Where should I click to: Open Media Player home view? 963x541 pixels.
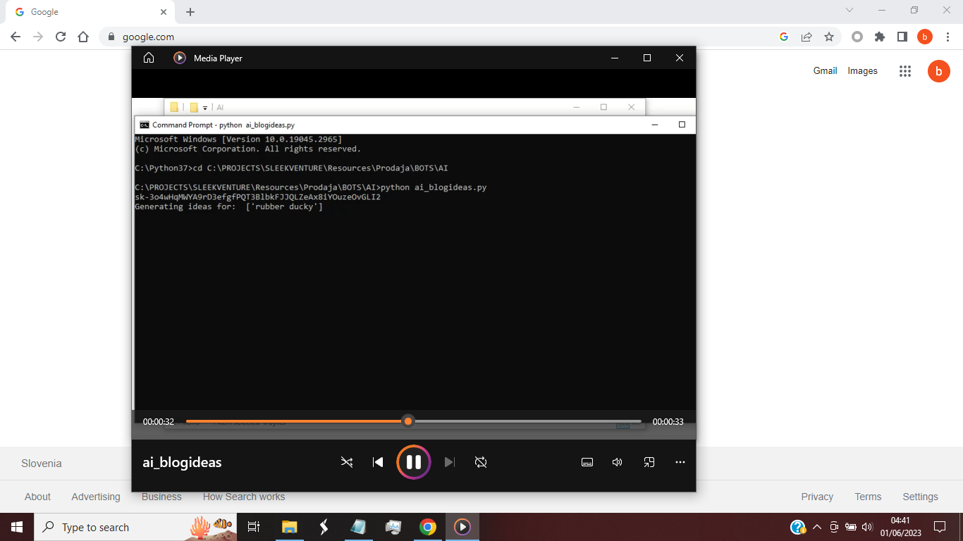[149, 58]
